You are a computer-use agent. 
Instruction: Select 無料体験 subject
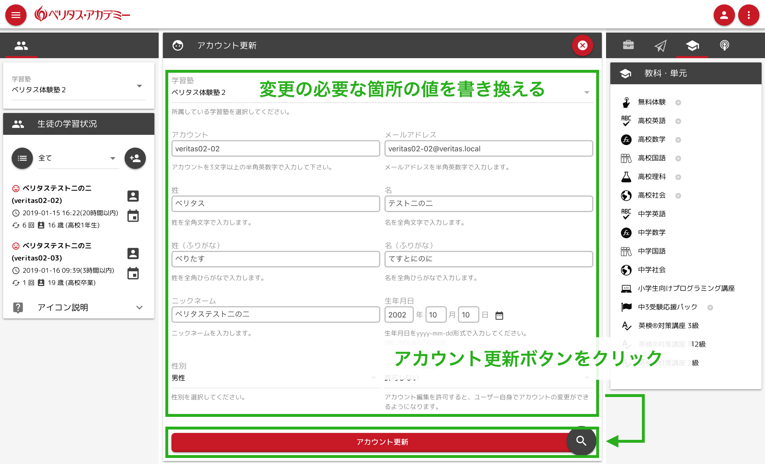pyautogui.click(x=651, y=102)
